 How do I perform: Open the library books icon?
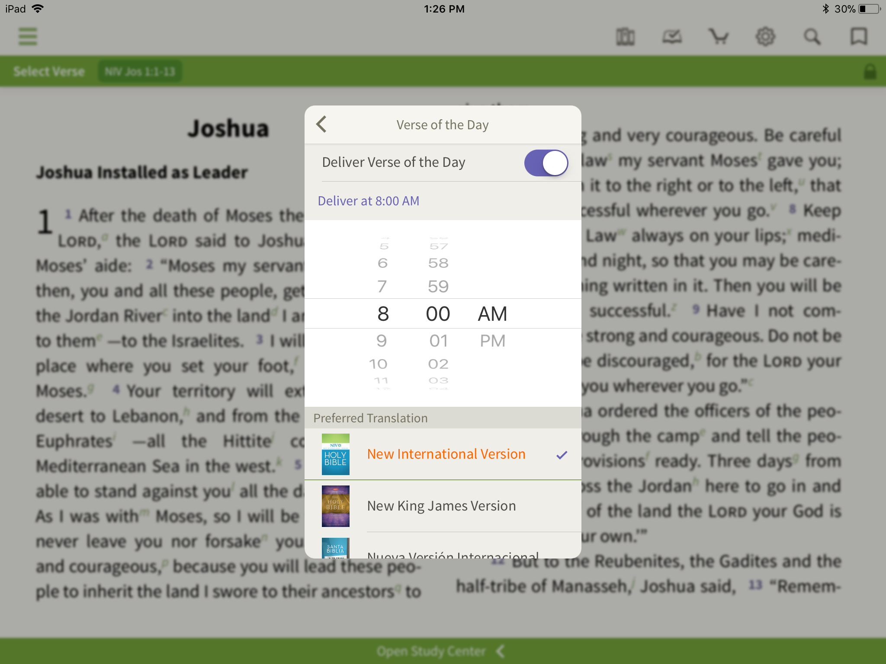point(625,37)
